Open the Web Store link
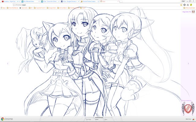Screen dimensions: 196x122 click(x=189, y=119)
